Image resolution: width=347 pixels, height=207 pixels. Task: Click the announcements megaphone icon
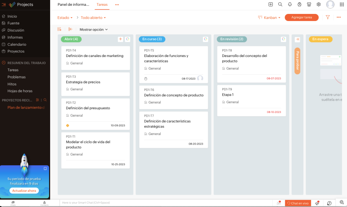tap(317, 203)
